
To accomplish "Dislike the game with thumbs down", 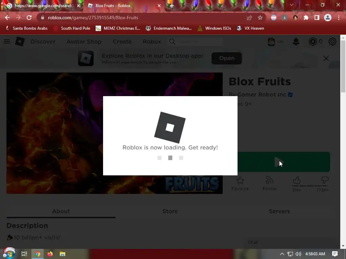I will (x=325, y=180).
